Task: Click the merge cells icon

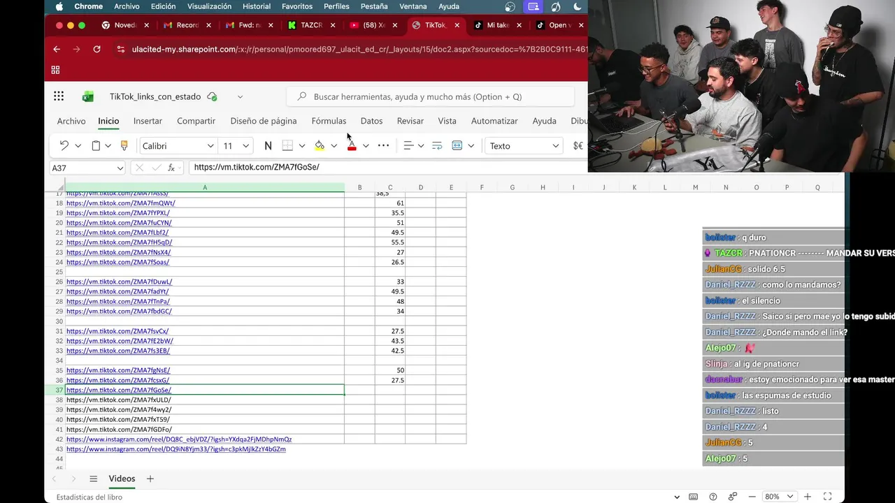Action: click(457, 145)
